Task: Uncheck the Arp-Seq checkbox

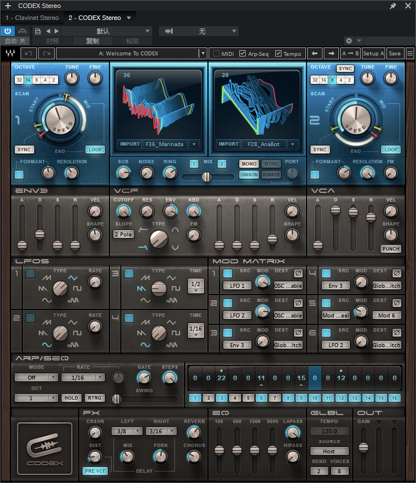Action: tap(243, 53)
